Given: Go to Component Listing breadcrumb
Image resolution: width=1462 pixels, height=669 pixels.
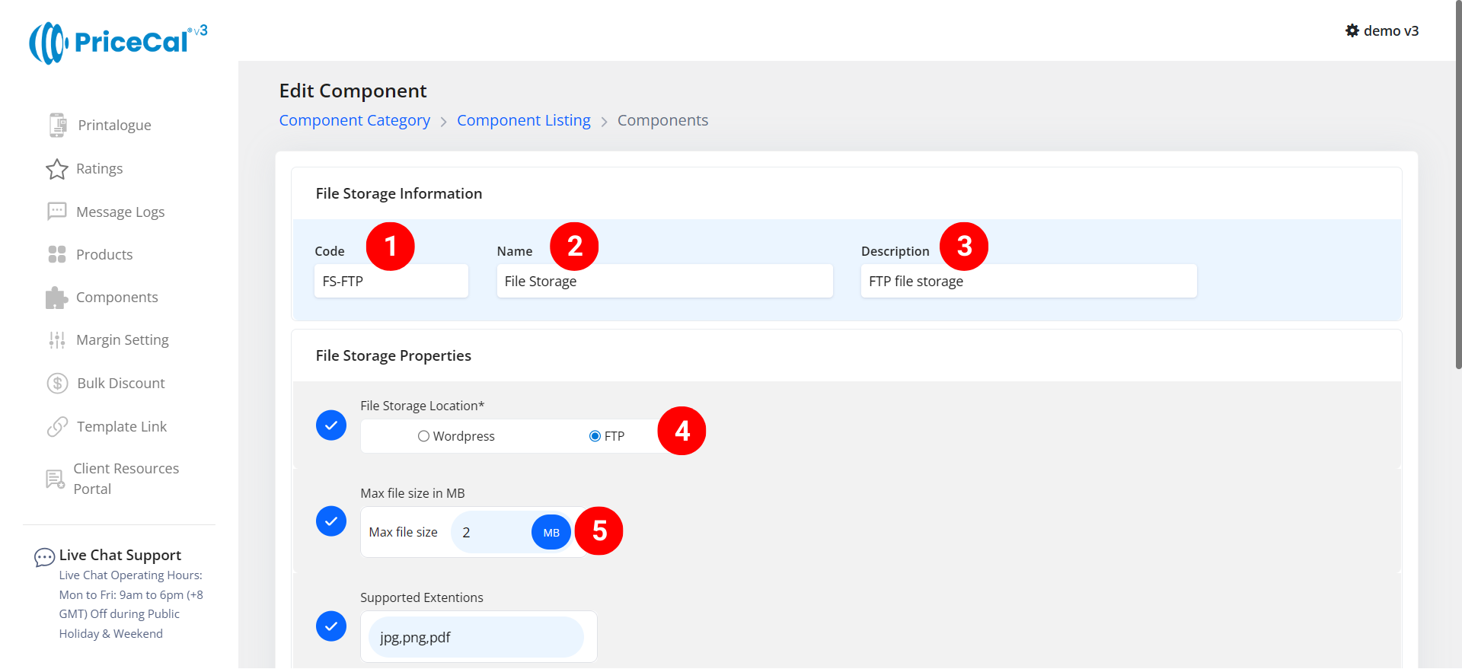Looking at the screenshot, I should point(523,120).
